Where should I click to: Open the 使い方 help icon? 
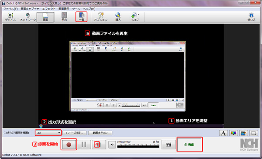[252, 17]
